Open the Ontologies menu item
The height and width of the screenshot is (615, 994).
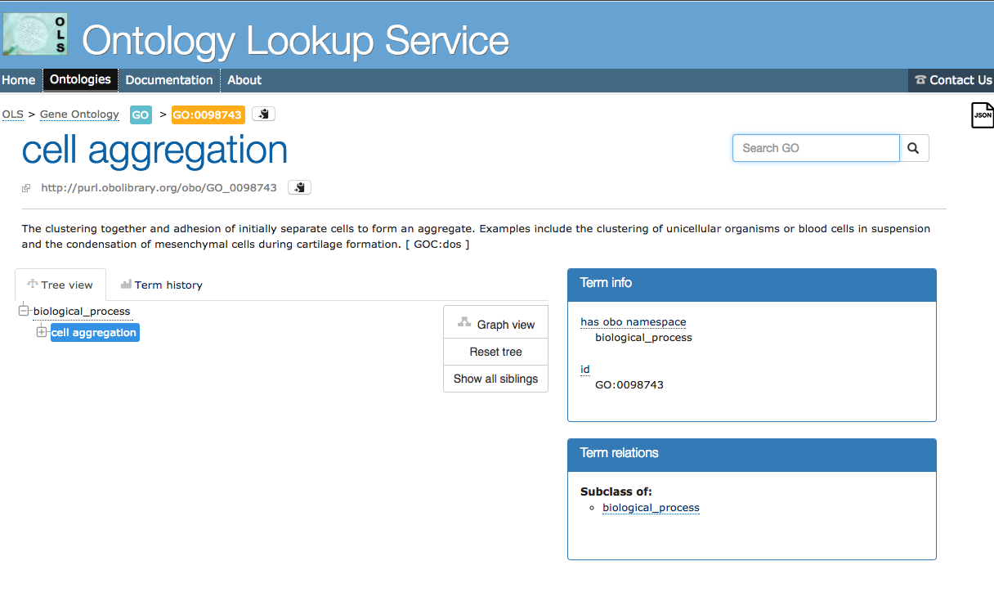(80, 80)
